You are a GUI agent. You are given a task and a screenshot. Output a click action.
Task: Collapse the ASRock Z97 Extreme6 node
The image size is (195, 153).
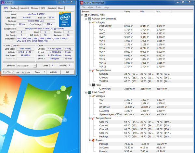click(86, 19)
